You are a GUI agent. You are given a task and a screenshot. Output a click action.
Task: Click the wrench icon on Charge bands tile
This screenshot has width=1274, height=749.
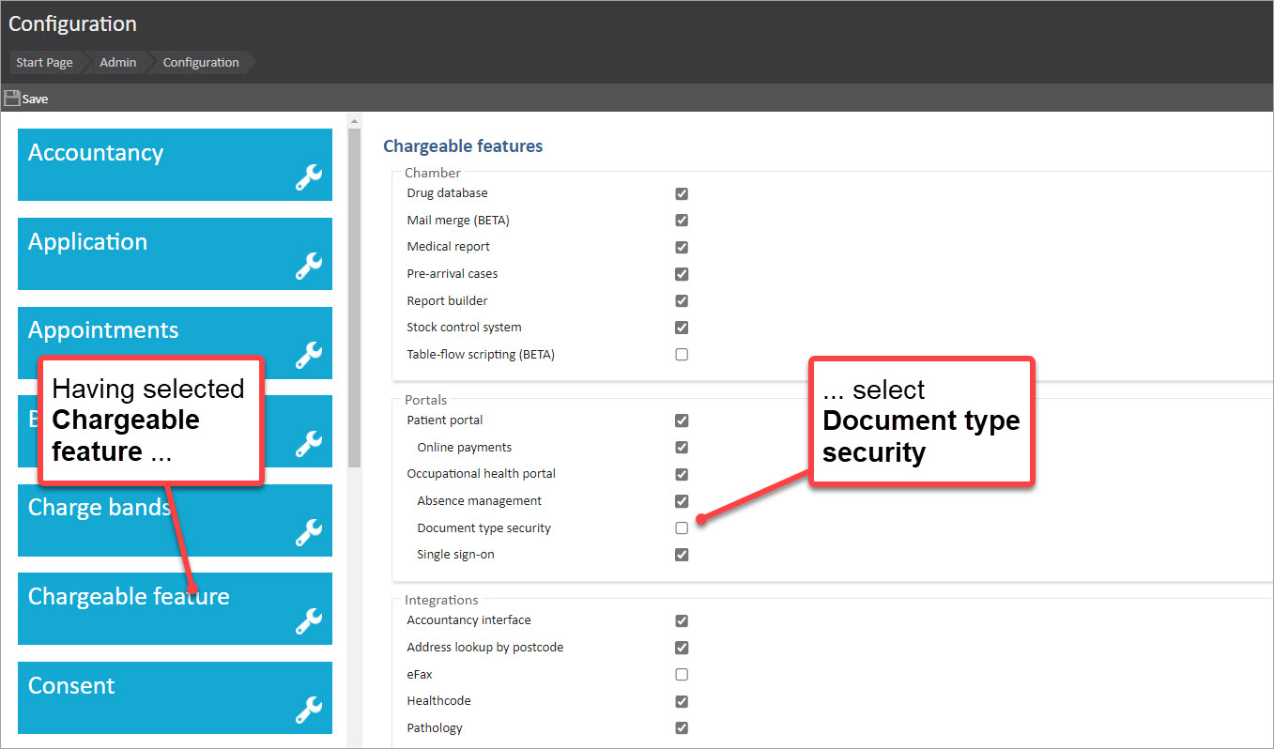(x=309, y=532)
